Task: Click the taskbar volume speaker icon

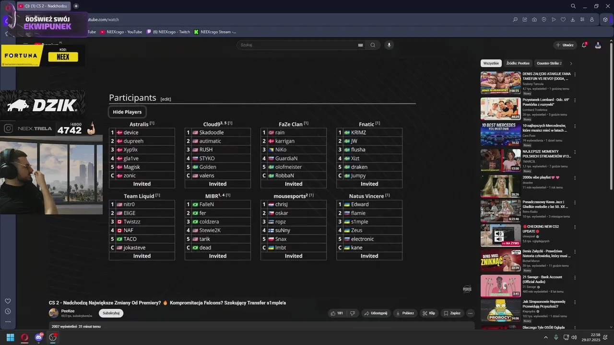Action: (x=574, y=337)
